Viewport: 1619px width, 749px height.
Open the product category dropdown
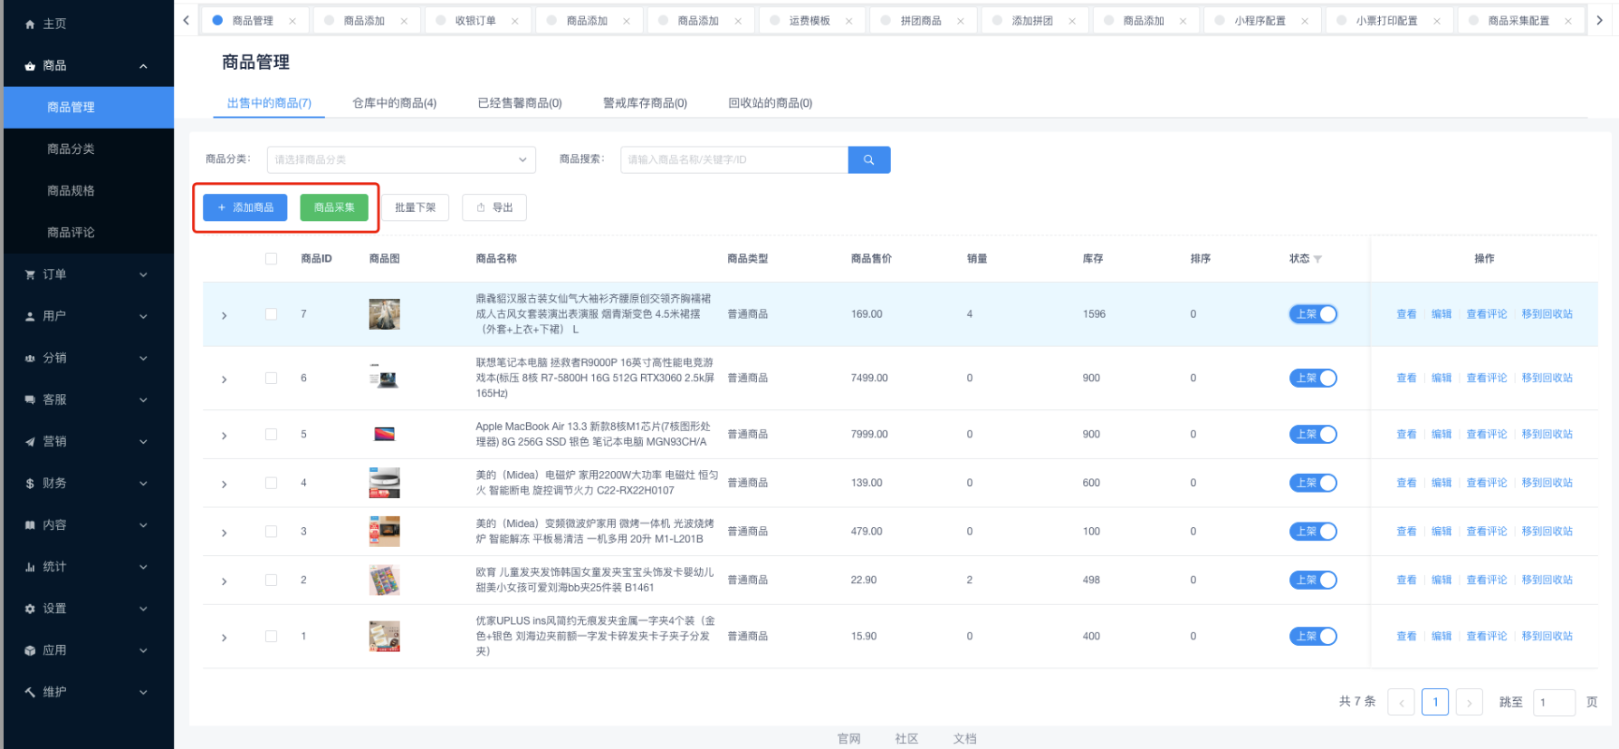click(x=400, y=159)
